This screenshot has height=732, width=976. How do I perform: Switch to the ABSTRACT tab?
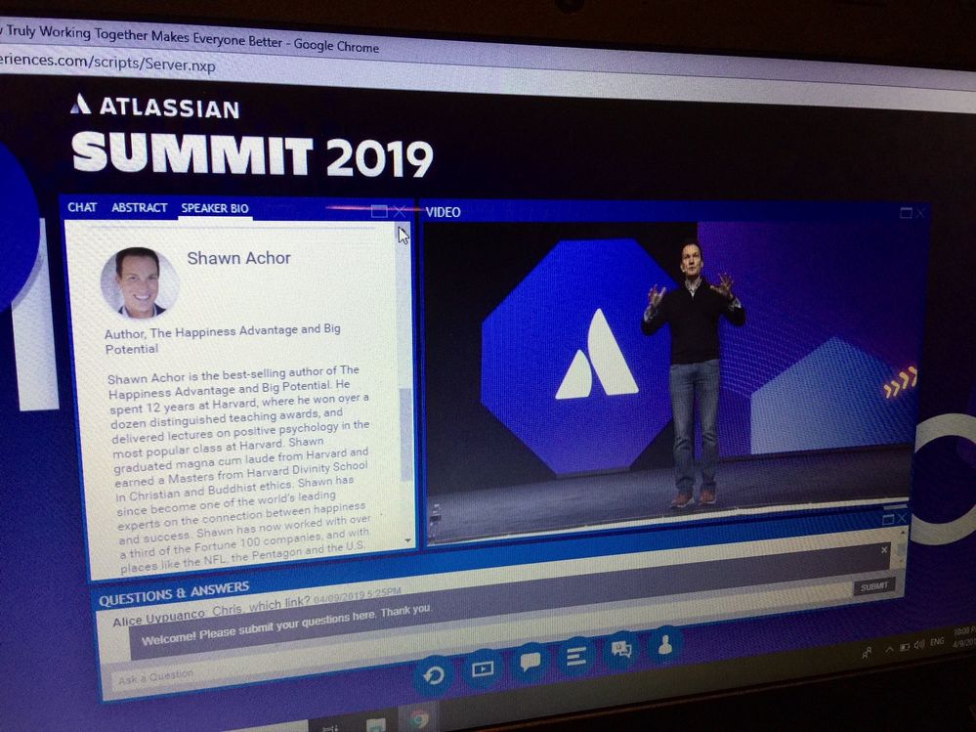tap(140, 207)
